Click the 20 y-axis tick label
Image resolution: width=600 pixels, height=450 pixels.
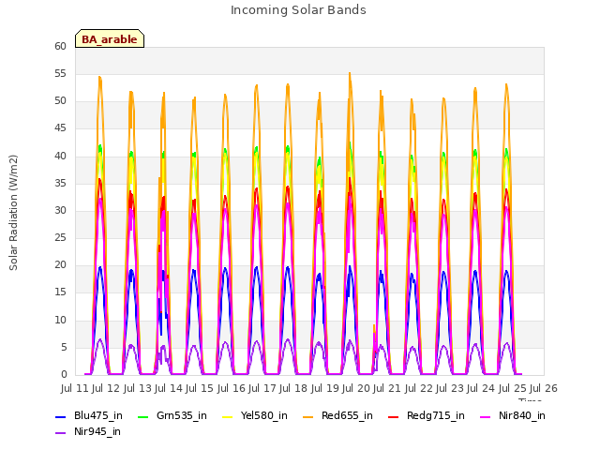click(60, 264)
